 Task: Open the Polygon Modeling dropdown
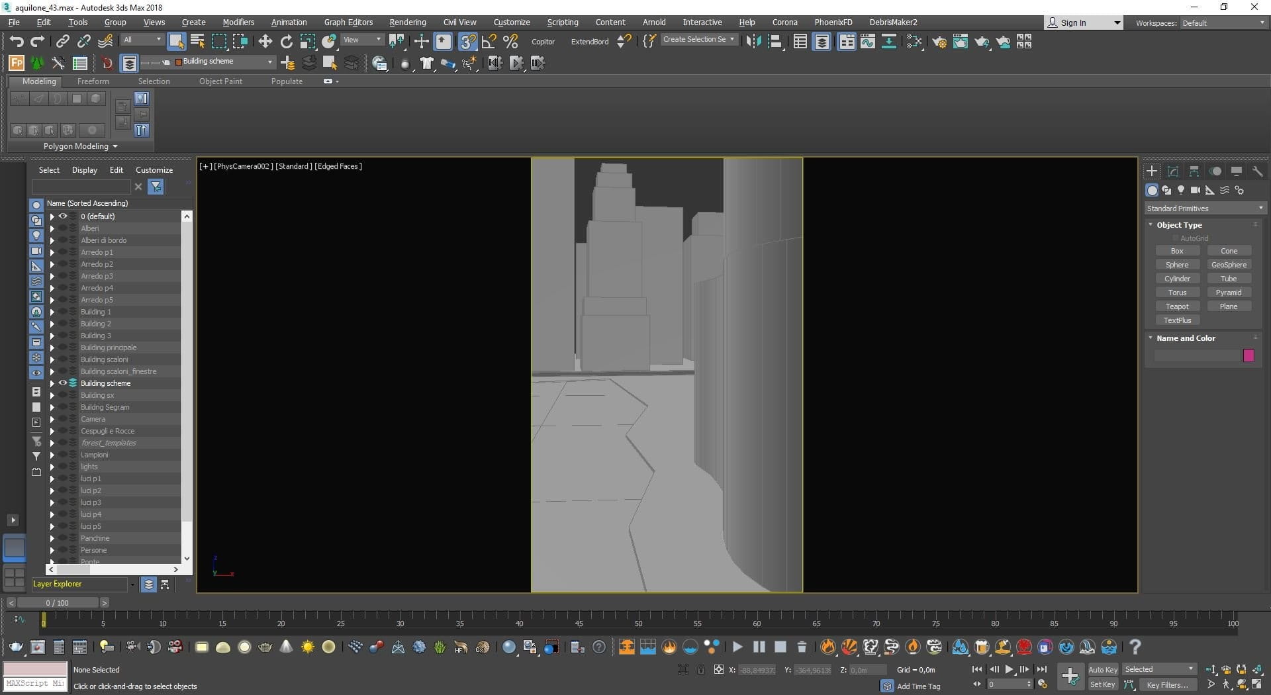pos(80,146)
